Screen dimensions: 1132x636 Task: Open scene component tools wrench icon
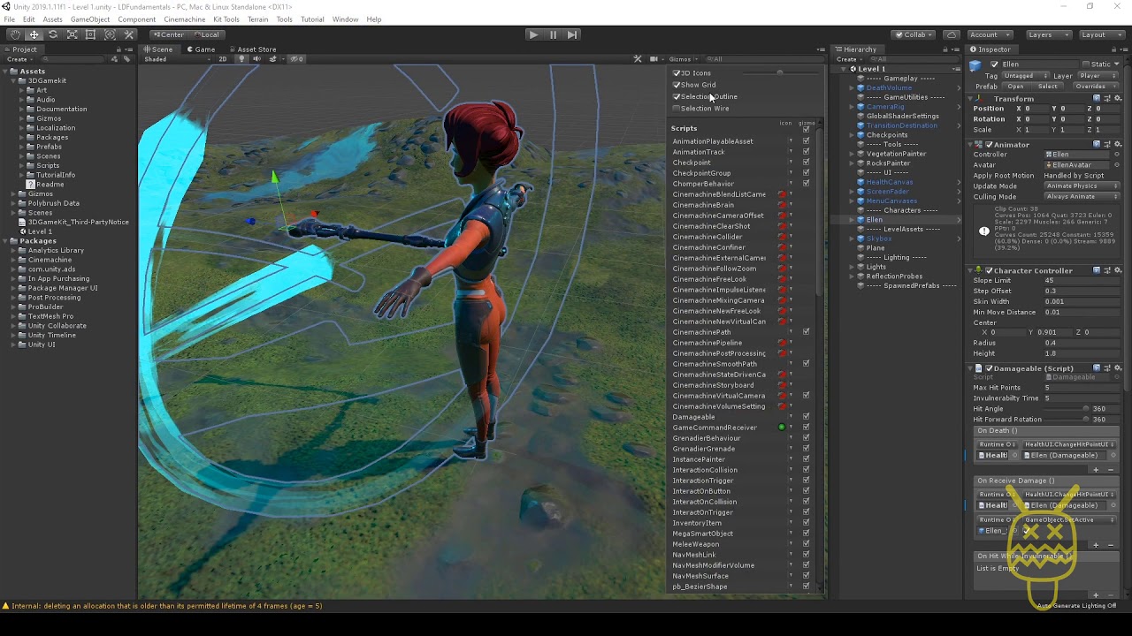[x=639, y=59]
